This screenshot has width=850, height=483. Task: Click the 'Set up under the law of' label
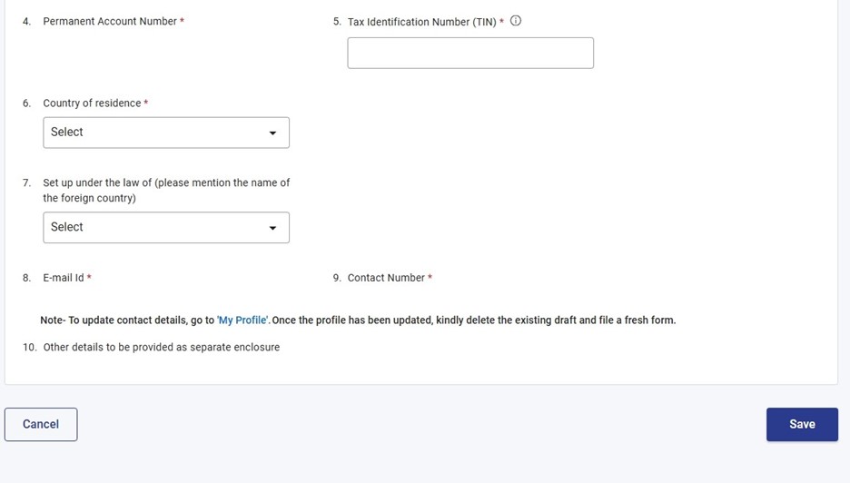tap(166, 190)
